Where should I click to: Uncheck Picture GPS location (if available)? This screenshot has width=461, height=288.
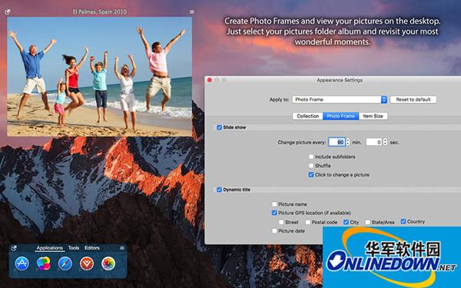(274, 213)
